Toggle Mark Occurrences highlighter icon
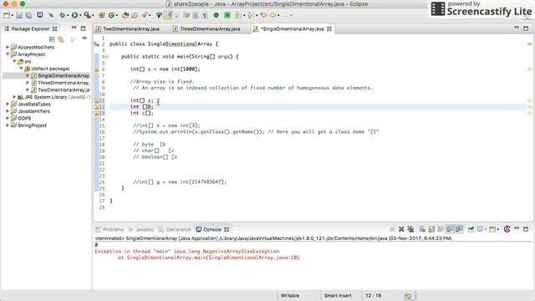The height and width of the screenshot is (301, 535). click(x=168, y=15)
